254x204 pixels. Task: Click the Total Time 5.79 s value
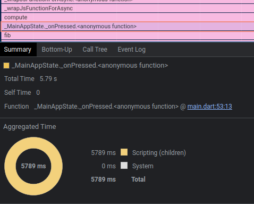coord(48,79)
